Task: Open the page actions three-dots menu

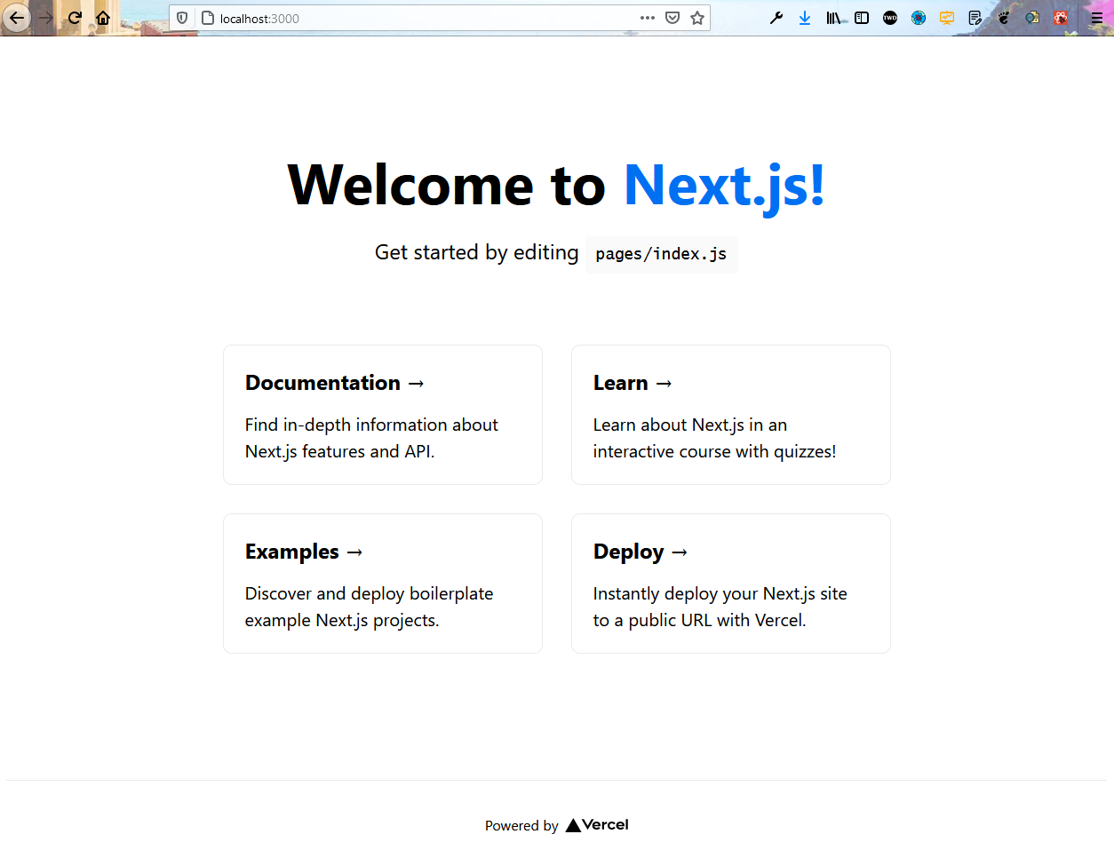Action: click(x=648, y=18)
